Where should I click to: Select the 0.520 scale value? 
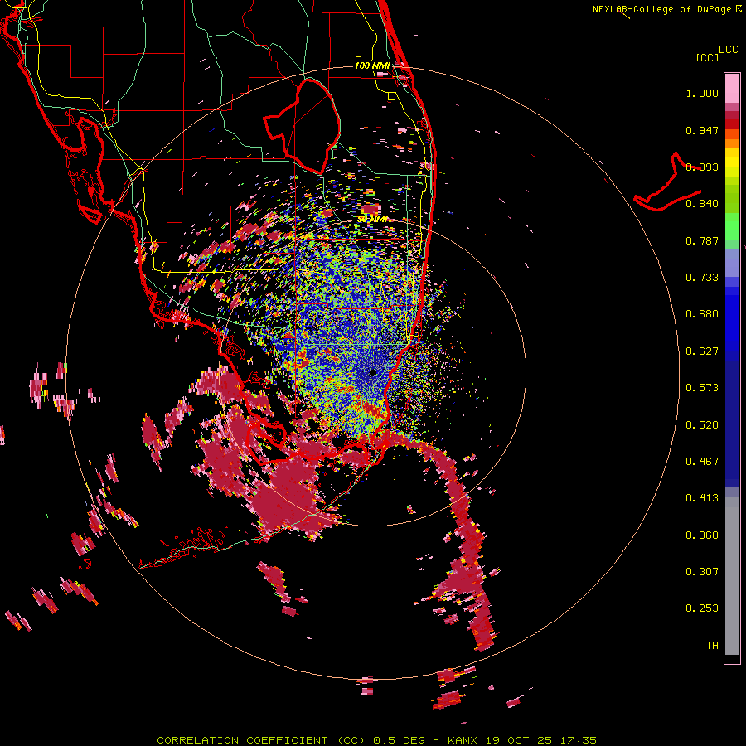[x=702, y=425]
